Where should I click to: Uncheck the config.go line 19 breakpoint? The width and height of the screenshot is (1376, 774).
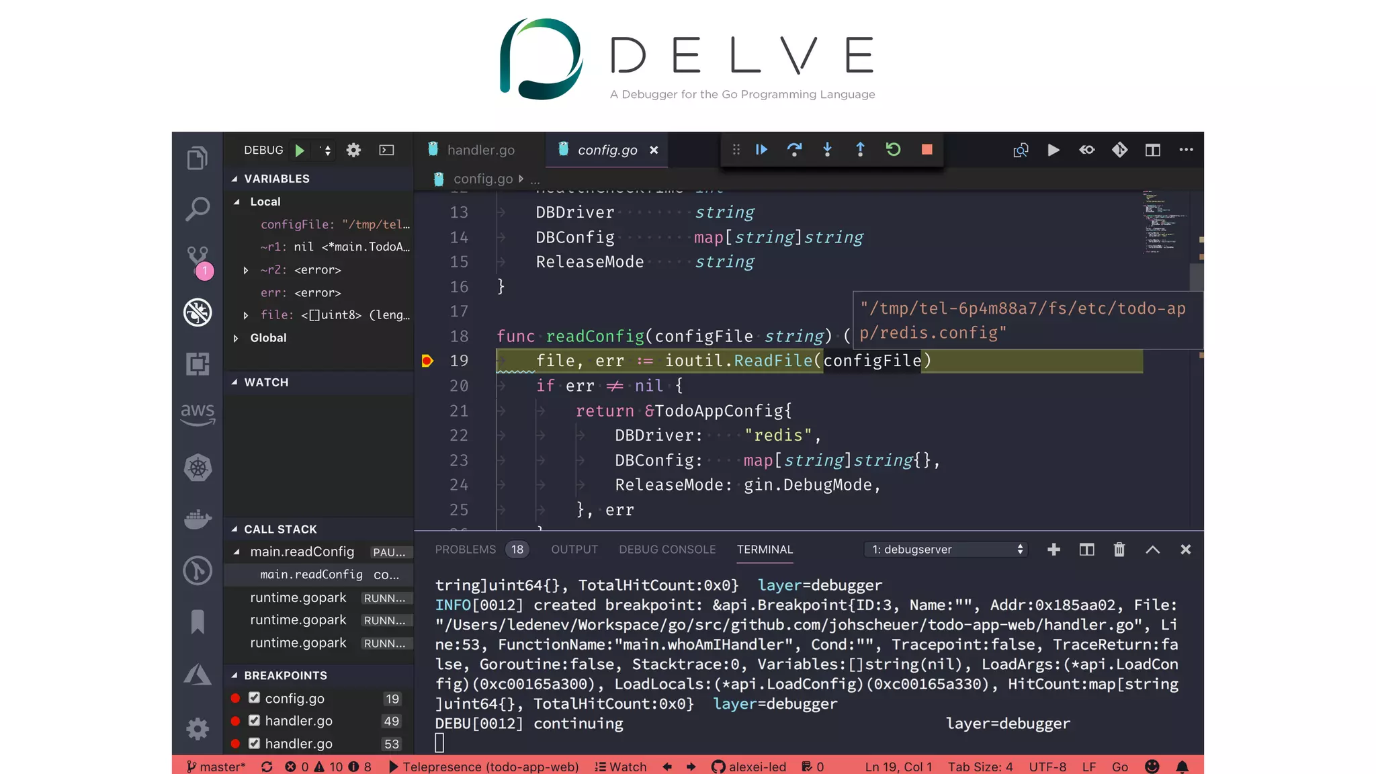(x=254, y=697)
